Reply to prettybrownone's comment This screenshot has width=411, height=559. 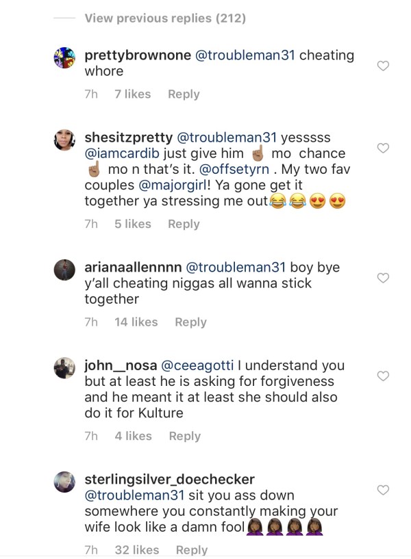(184, 94)
